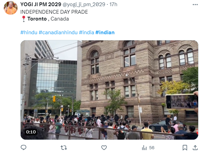Open the @yogi_ji_pm_2029 handle link
The image size is (203, 155).
pos(84,4)
